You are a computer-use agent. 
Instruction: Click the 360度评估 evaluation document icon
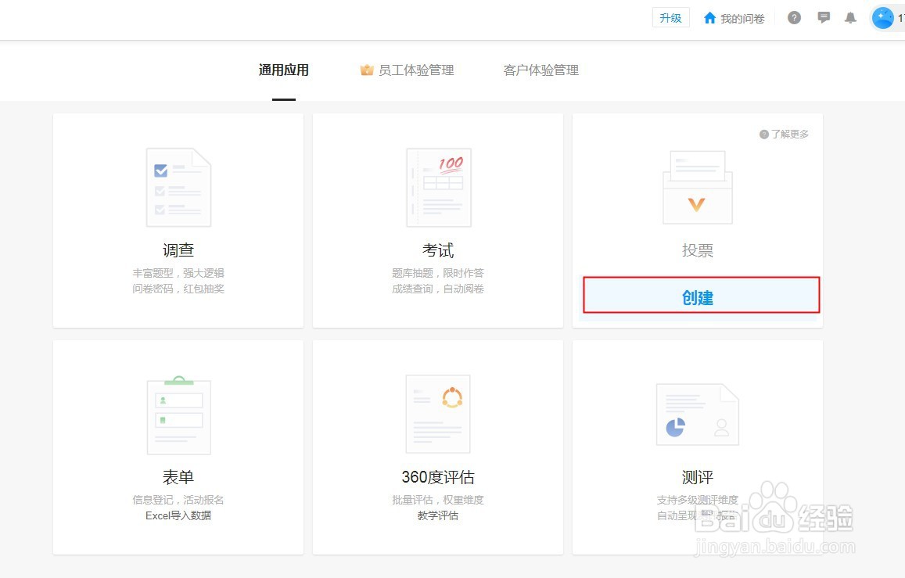437,413
